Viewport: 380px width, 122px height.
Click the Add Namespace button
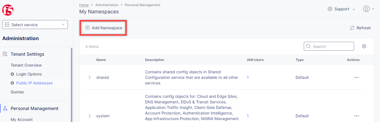[x=104, y=28]
